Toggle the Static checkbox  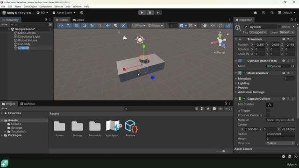tap(279, 27)
